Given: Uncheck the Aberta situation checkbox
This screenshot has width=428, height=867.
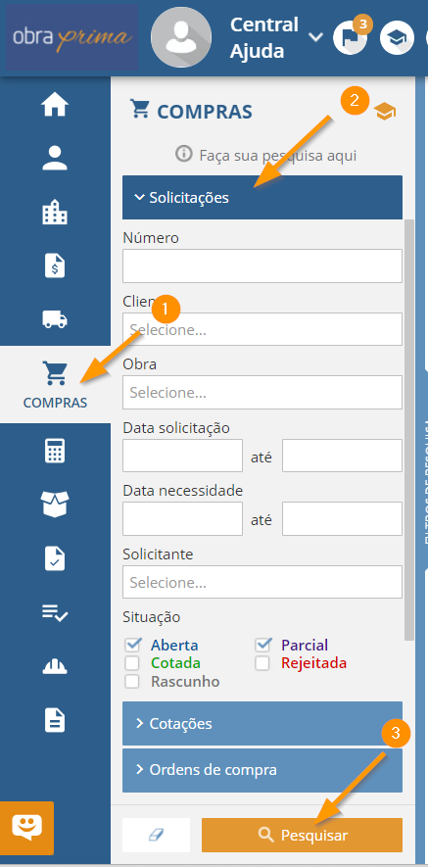Looking at the screenshot, I should tap(133, 645).
